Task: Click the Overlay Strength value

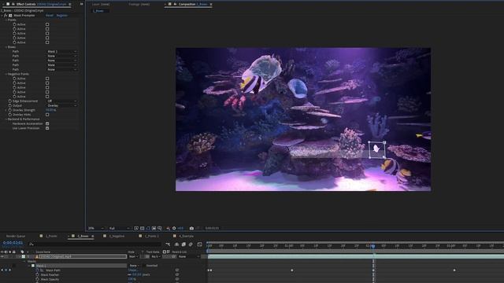Action: (x=50, y=110)
